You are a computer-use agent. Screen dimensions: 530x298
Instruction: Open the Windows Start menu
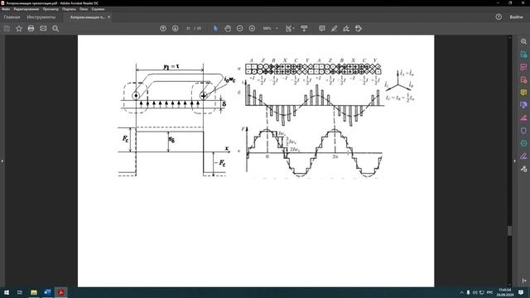point(7,292)
